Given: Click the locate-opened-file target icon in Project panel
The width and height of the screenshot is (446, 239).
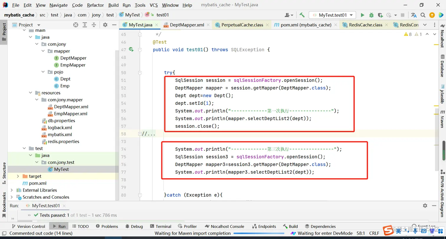Looking at the screenshot, I should coord(76,25).
